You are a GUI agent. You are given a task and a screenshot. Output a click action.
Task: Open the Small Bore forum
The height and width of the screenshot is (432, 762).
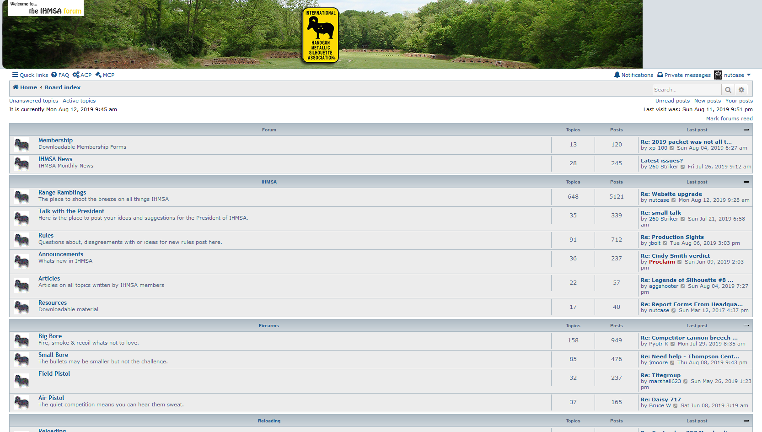(x=53, y=355)
